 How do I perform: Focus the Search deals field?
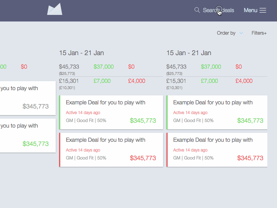pos(218,10)
